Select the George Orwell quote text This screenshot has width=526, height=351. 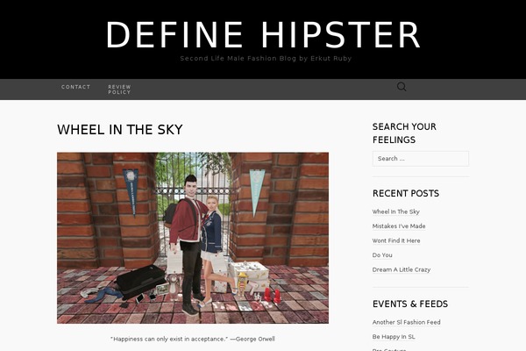193,339
